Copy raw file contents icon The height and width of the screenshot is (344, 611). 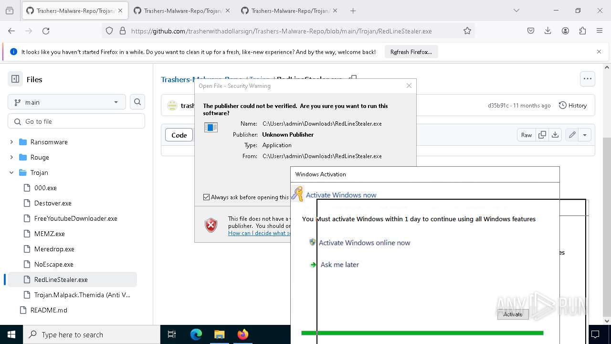point(542,135)
